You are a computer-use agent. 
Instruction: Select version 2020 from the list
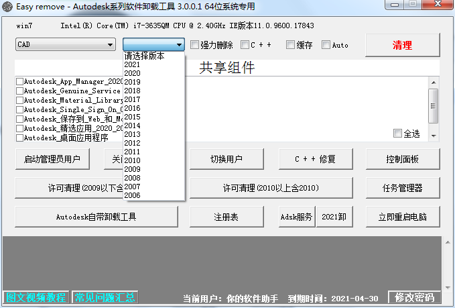154,73
